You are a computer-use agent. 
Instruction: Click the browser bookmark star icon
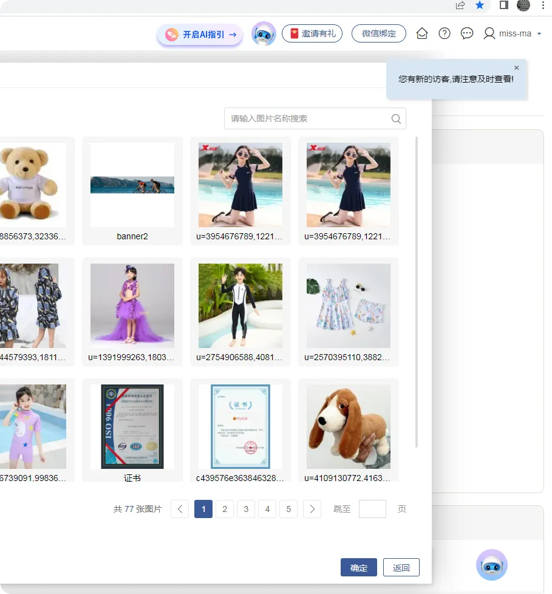pos(480,5)
